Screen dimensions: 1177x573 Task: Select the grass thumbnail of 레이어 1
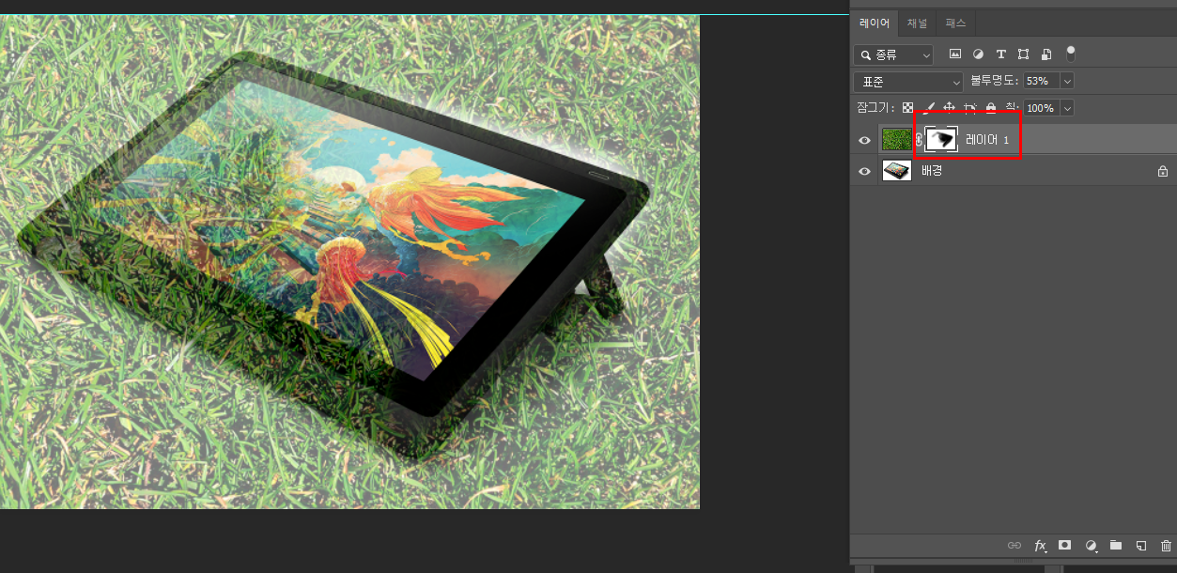pos(897,140)
